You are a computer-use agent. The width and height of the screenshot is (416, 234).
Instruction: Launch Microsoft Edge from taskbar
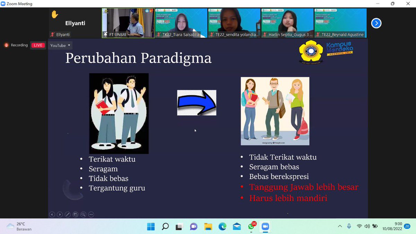222,227
